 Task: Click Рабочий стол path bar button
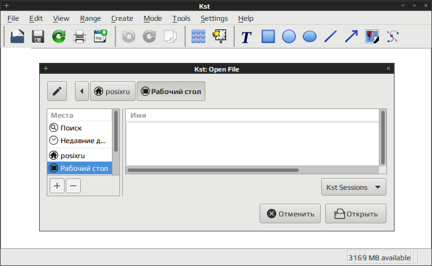(x=171, y=91)
